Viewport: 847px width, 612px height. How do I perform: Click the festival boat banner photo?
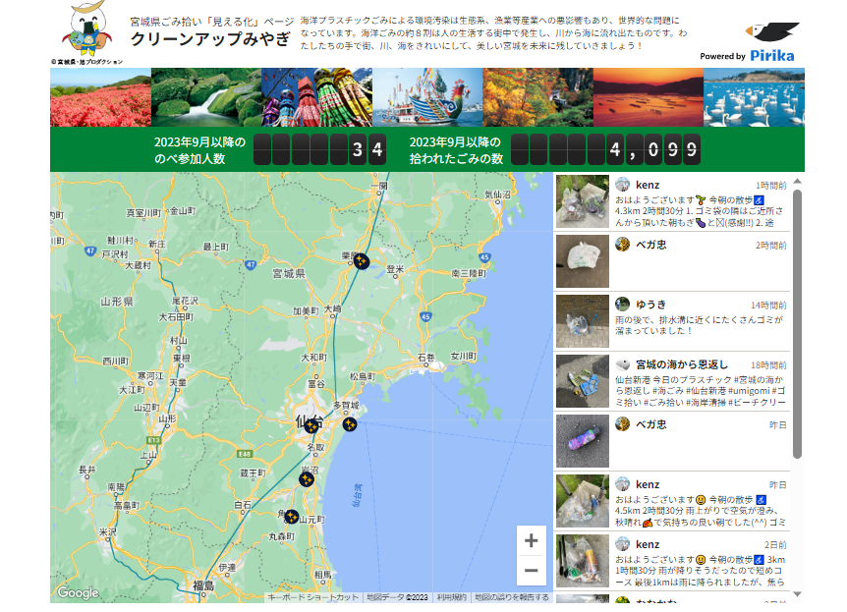pos(427,97)
